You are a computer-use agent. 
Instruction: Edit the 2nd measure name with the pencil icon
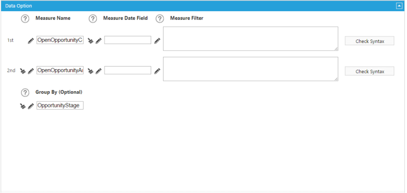tap(31, 71)
